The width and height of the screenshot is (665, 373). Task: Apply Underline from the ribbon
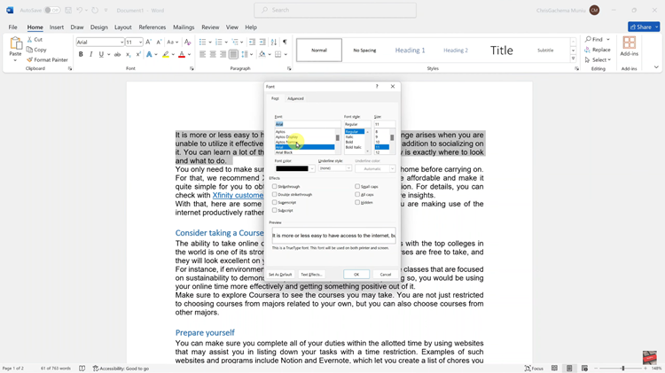pos(101,54)
